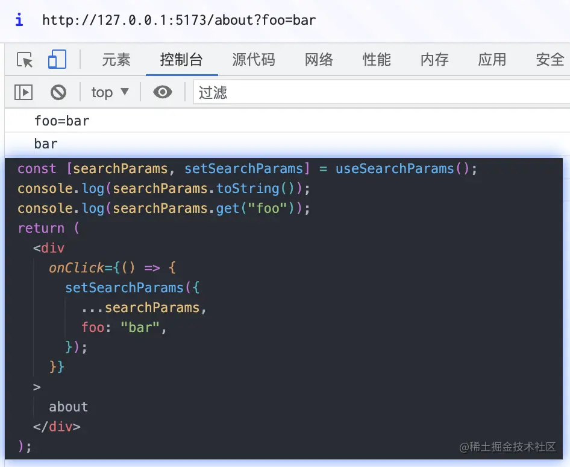Click the address bar URL text
This screenshot has width=570, height=467.
(x=179, y=20)
